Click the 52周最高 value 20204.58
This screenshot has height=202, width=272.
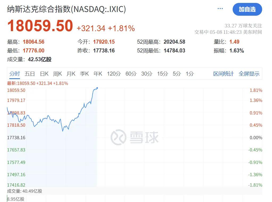(174, 42)
